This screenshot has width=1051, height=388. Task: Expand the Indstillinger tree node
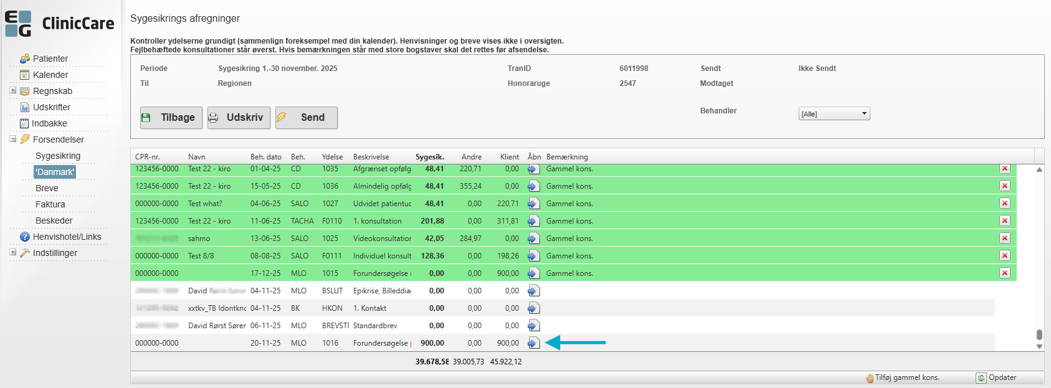click(x=12, y=252)
